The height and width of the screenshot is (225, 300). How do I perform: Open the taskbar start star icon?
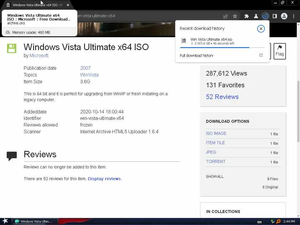(5, 221)
